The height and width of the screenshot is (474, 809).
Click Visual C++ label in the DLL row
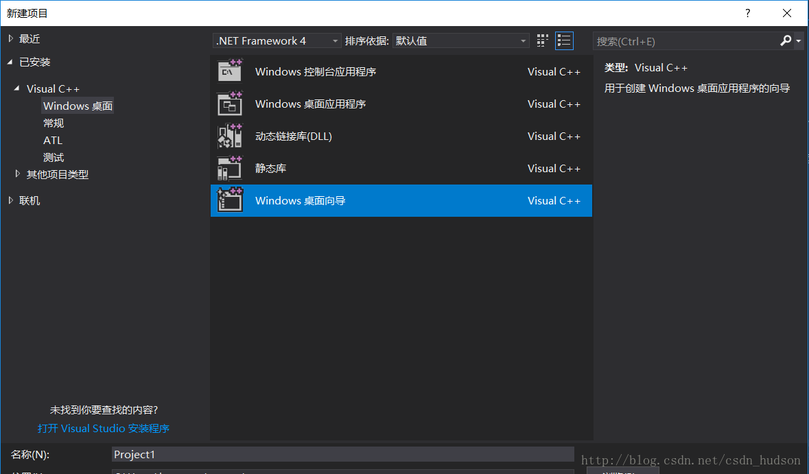pos(554,137)
